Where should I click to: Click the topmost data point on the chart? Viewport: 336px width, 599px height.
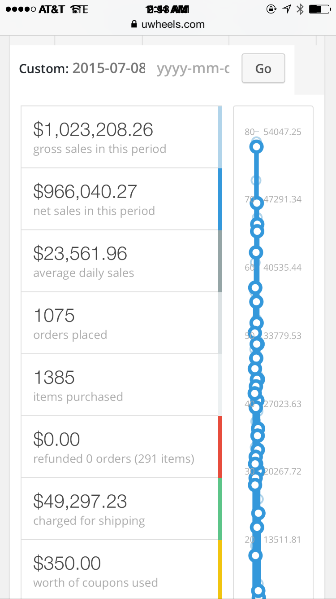pyautogui.click(x=257, y=146)
